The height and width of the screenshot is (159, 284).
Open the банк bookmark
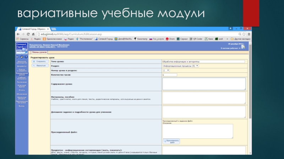point(209,39)
